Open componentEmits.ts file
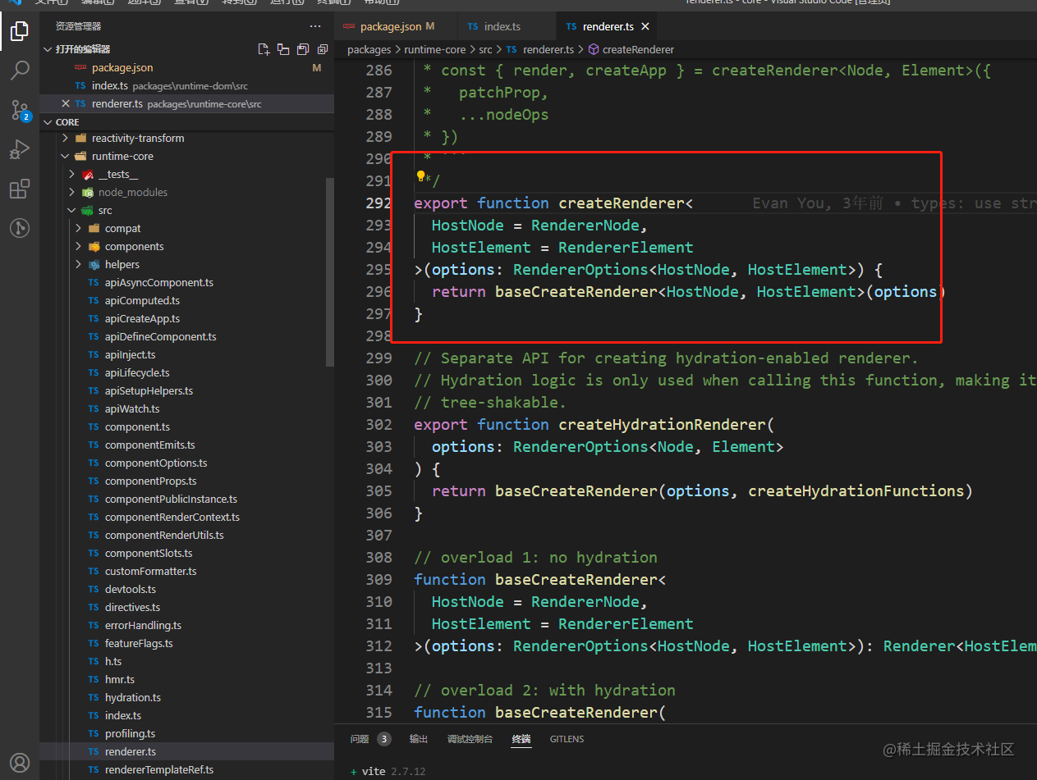Viewport: 1037px width, 780px height. click(x=149, y=445)
